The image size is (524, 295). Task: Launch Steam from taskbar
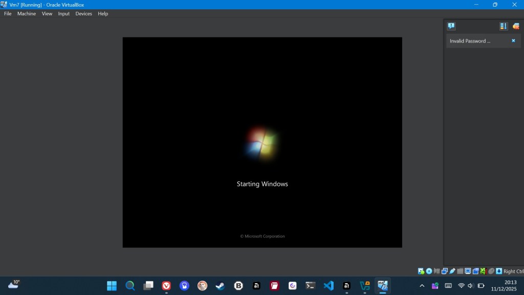click(220, 286)
